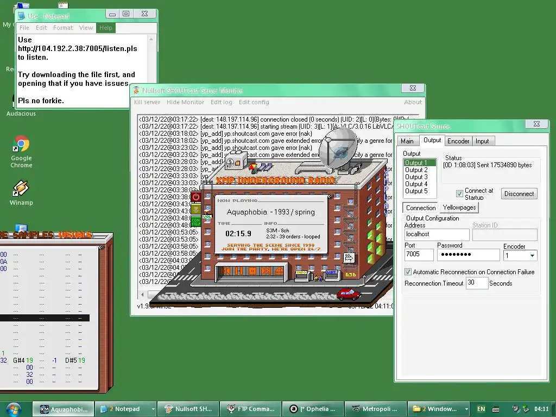The image size is (556, 417).
Task: Open the green CONFIG button in XMPlay
Action: (x=195, y=222)
